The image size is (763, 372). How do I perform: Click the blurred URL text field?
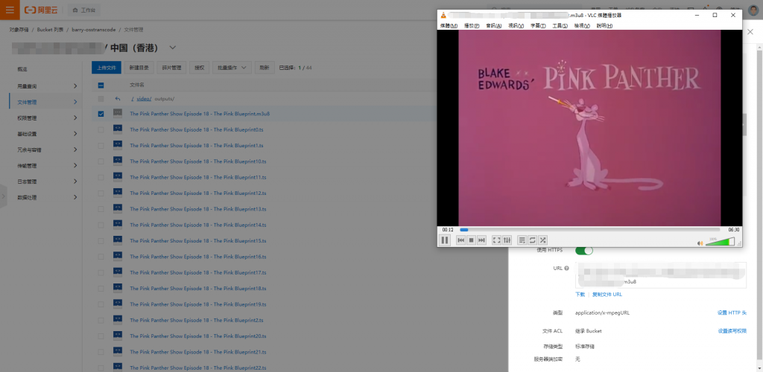[660, 275]
